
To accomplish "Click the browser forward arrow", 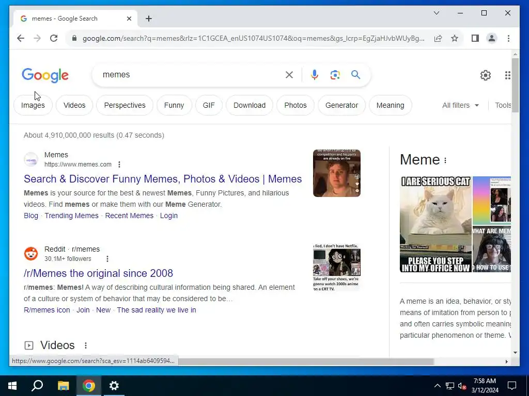I will pos(37,38).
